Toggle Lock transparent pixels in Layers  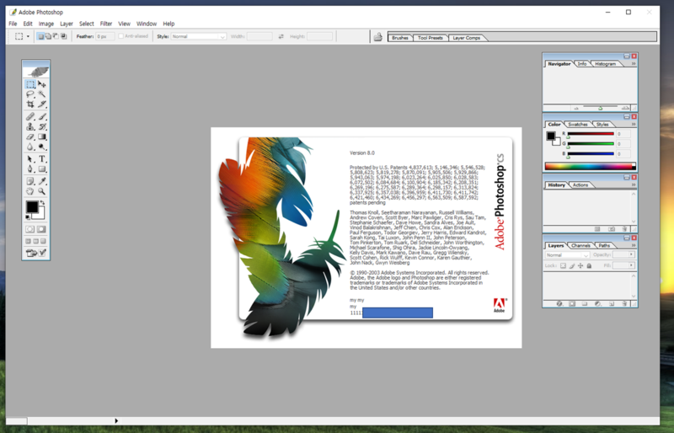(x=563, y=265)
